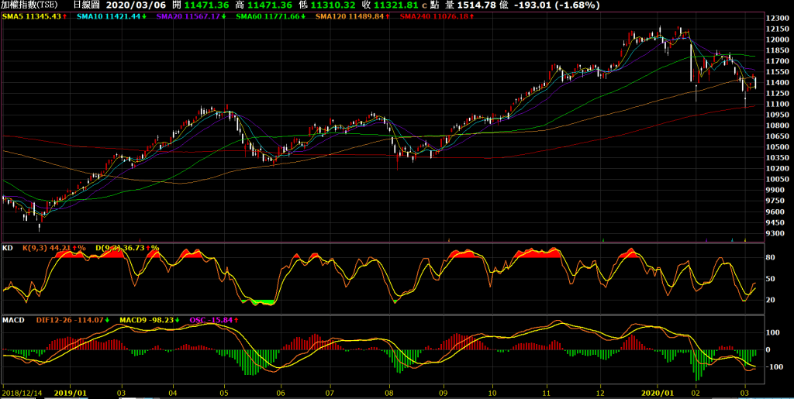
Task: Click the MACD indicator panel label
Action: [15, 318]
